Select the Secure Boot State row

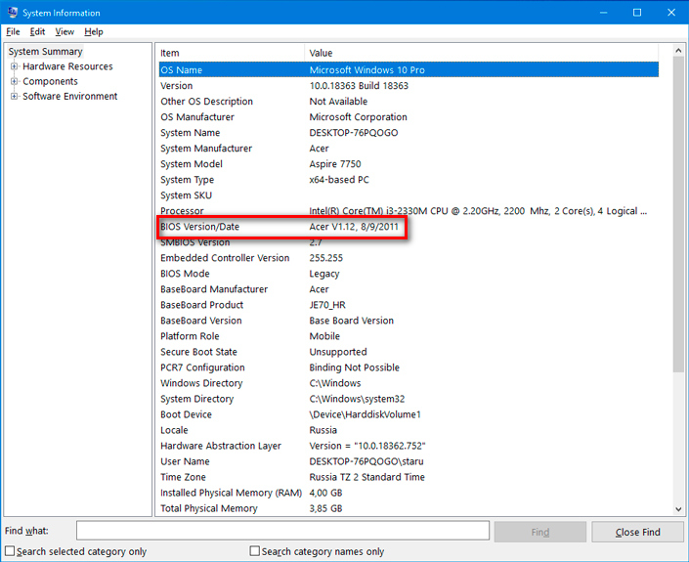409,352
